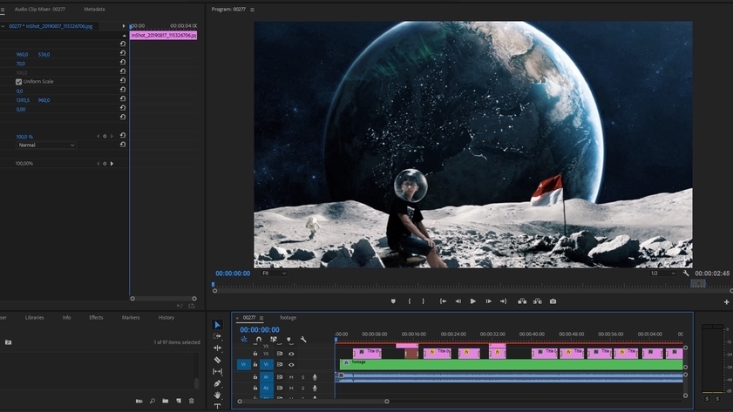
Task: Select the Selection tool arrow
Action: 217,325
